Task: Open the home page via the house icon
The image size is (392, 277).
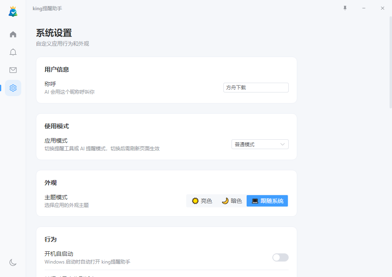Action: [x=13, y=34]
